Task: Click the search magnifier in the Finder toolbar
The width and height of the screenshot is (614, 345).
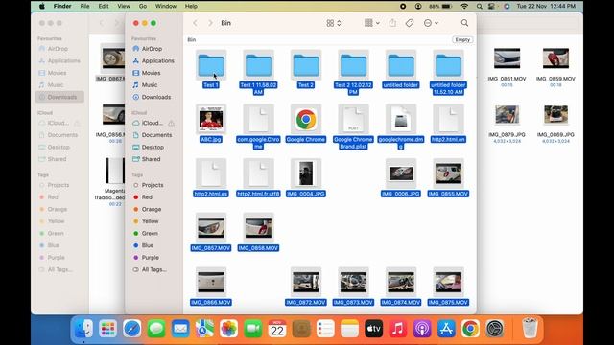Action: pyautogui.click(x=464, y=23)
